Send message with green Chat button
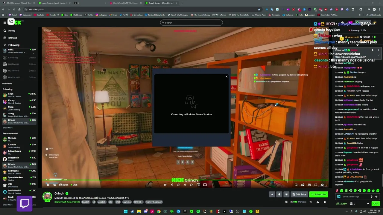The image size is (383, 215). click(x=376, y=204)
